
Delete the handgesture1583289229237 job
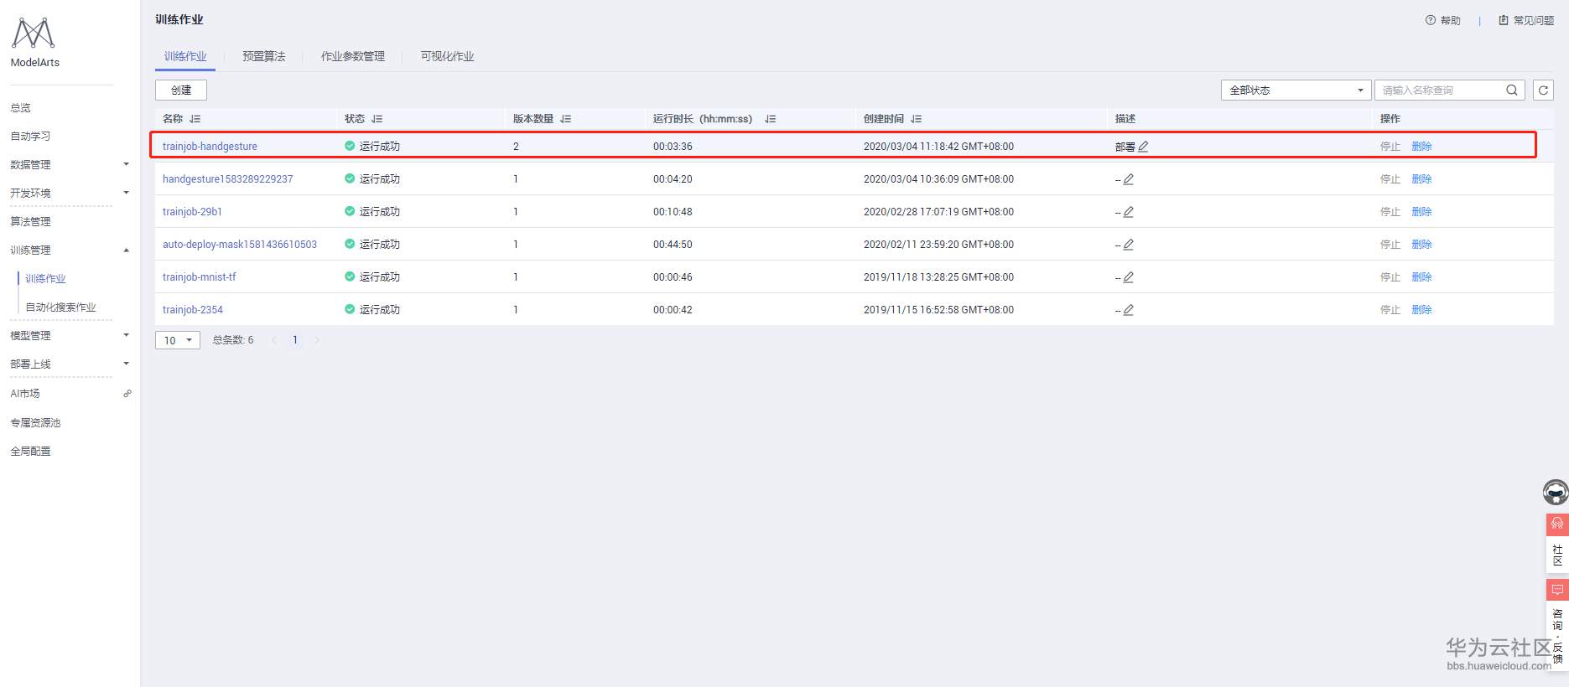(x=1421, y=179)
